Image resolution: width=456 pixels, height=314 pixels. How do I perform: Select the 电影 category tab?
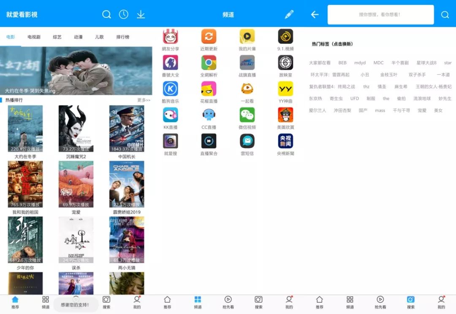click(x=11, y=37)
